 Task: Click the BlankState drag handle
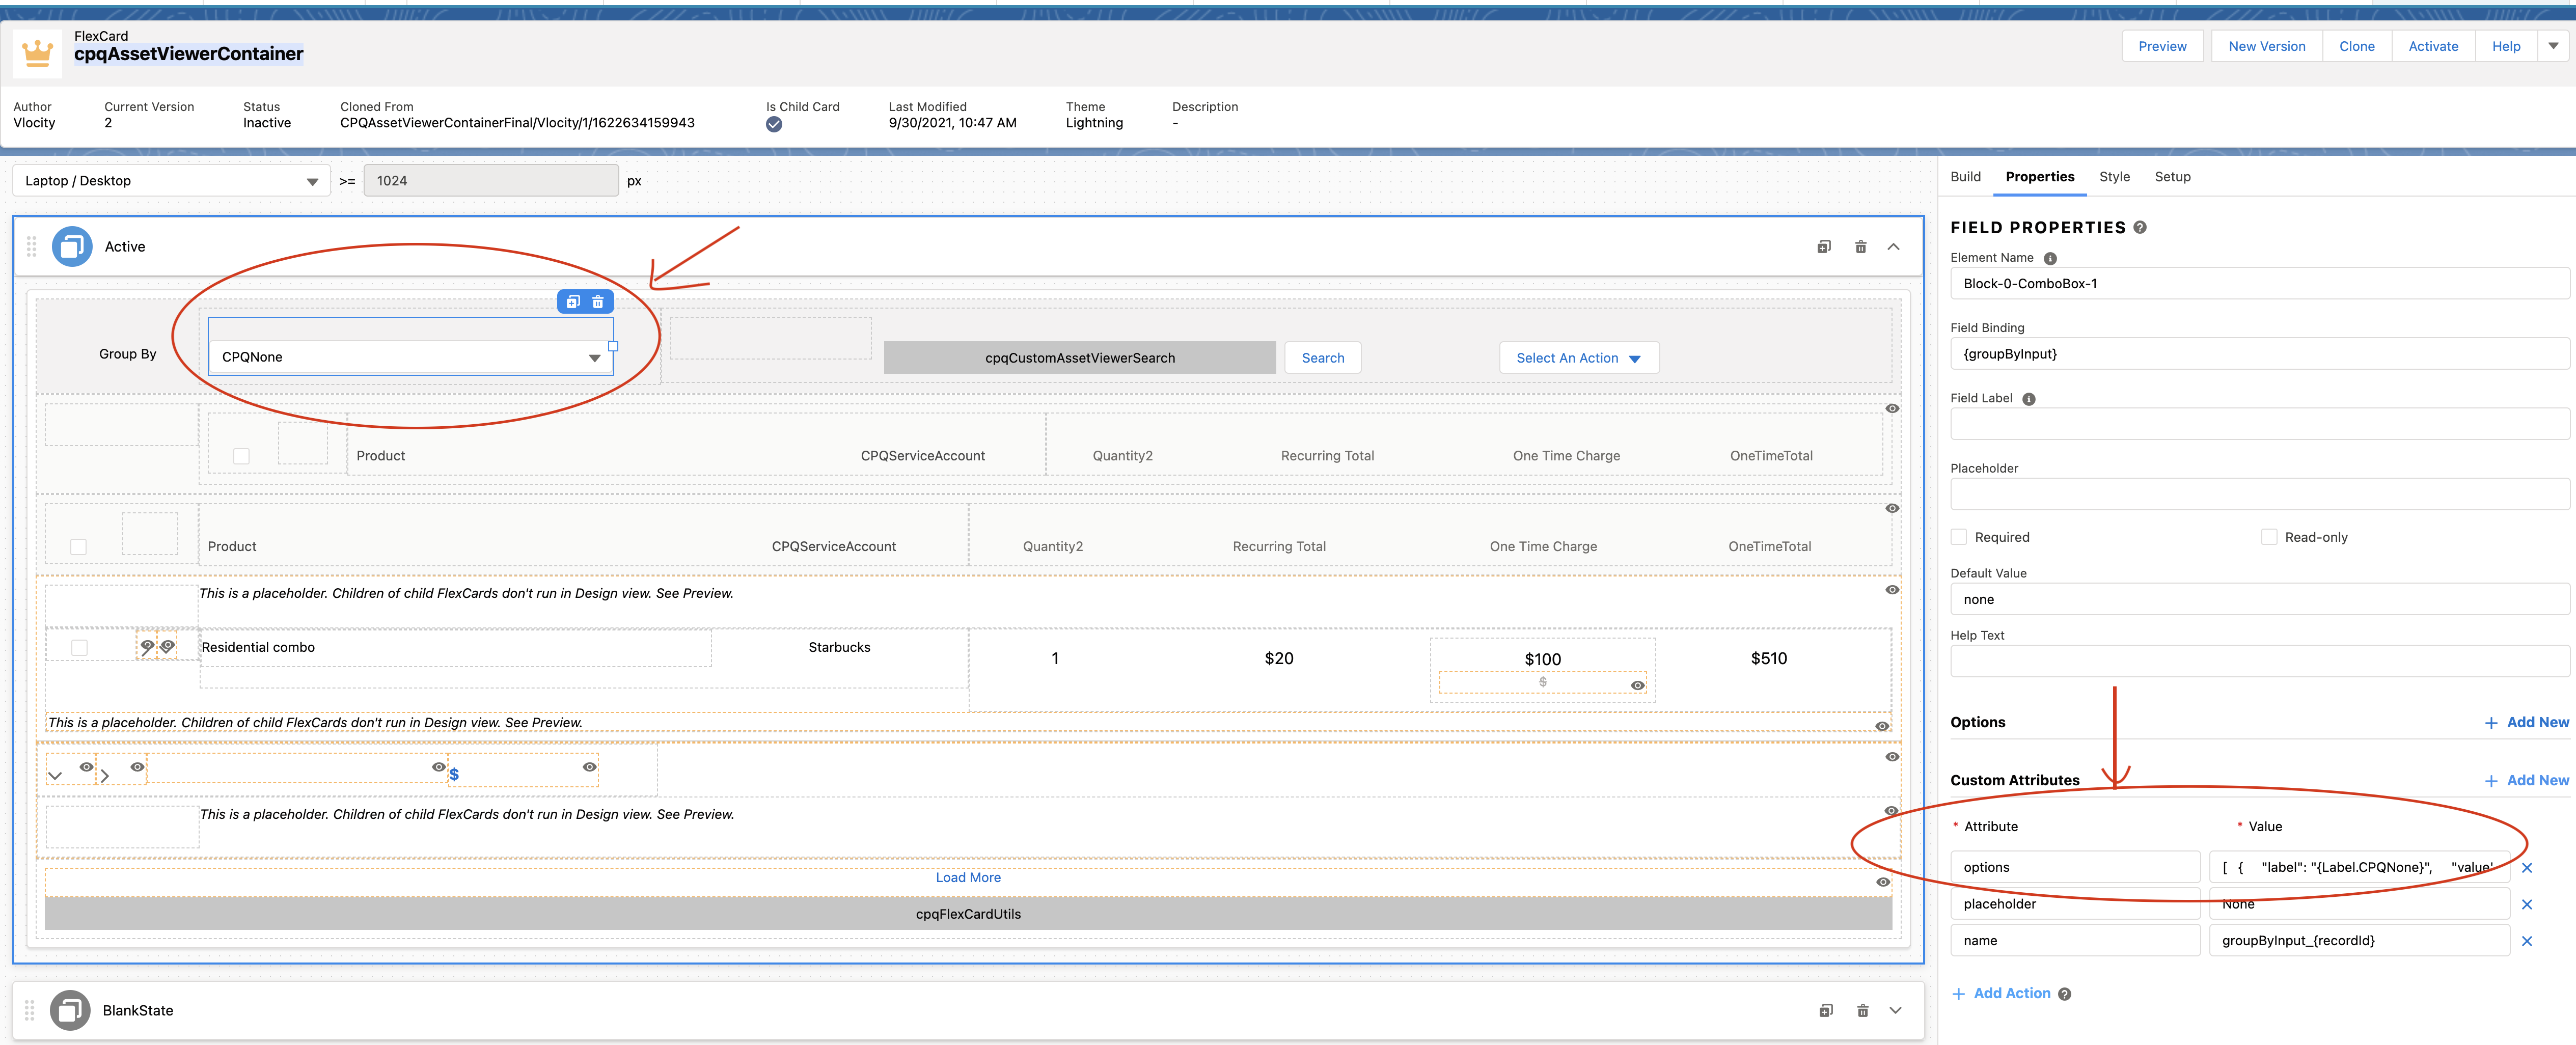30,1010
